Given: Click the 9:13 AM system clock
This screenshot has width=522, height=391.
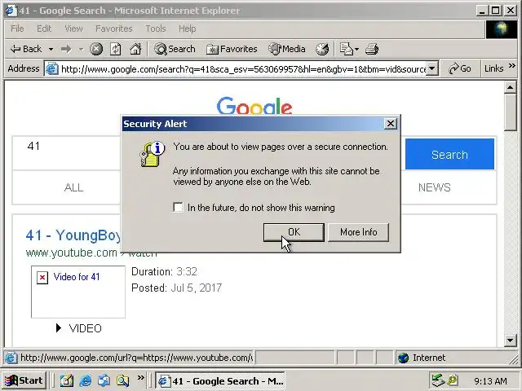Looking at the screenshot, I should (490, 380).
